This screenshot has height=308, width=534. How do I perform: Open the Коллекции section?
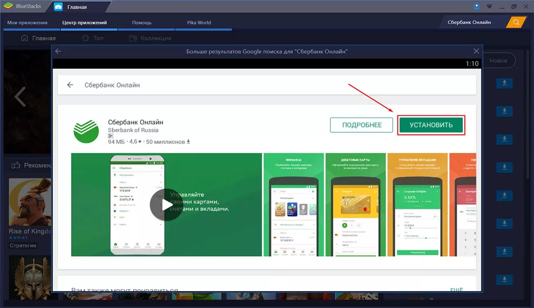150,38
